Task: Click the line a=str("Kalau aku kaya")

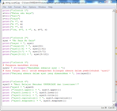Action: coord(18,13)
